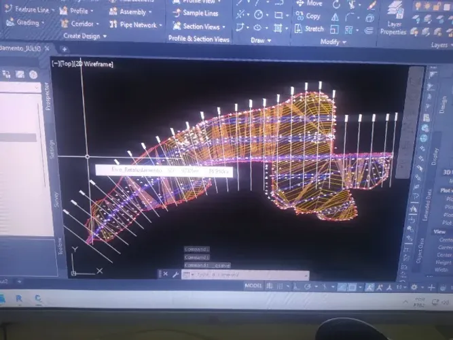Screen dimensions: 453x340
Task: Switch to the Settings tab
Action: [x=52, y=149]
